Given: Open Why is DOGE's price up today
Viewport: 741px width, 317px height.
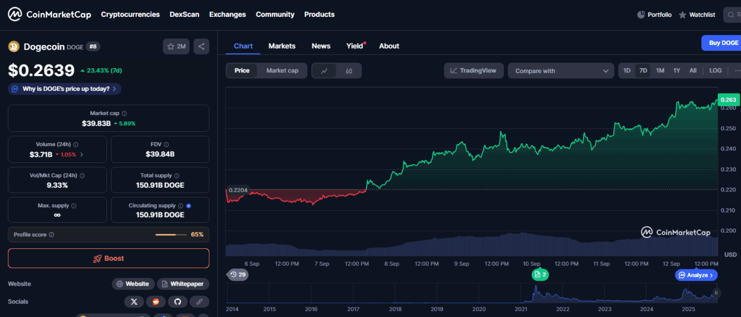Looking at the screenshot, I should click(x=65, y=89).
